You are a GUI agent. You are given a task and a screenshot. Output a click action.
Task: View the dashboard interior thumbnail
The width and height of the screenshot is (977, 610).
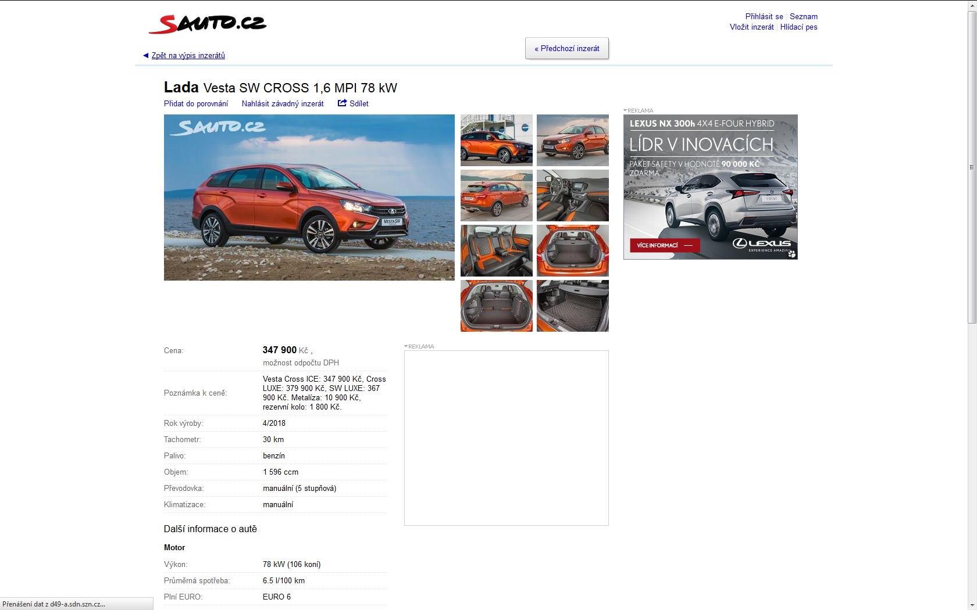[572, 195]
